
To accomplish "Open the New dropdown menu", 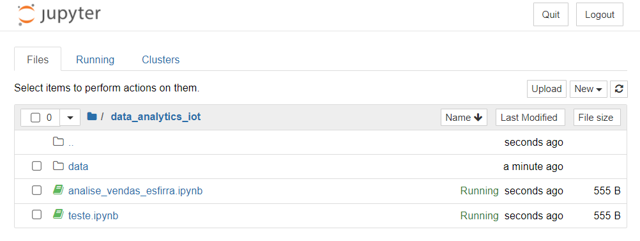I will [x=588, y=89].
